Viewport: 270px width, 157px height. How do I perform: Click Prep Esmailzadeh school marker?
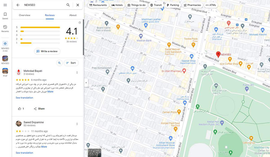click(107, 72)
